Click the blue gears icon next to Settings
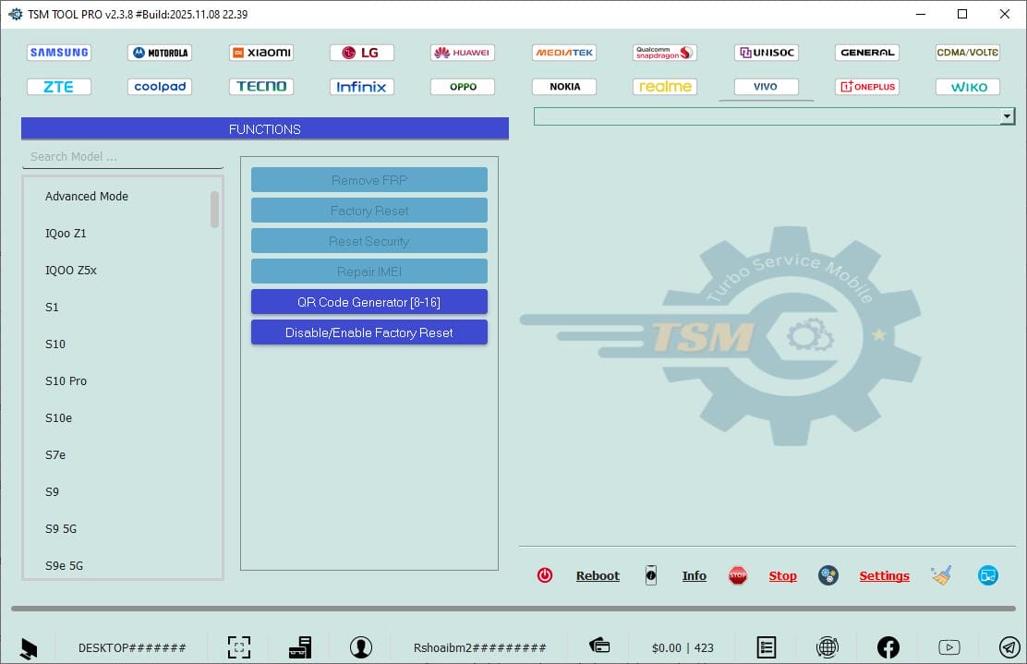1027x664 pixels. [x=828, y=574]
